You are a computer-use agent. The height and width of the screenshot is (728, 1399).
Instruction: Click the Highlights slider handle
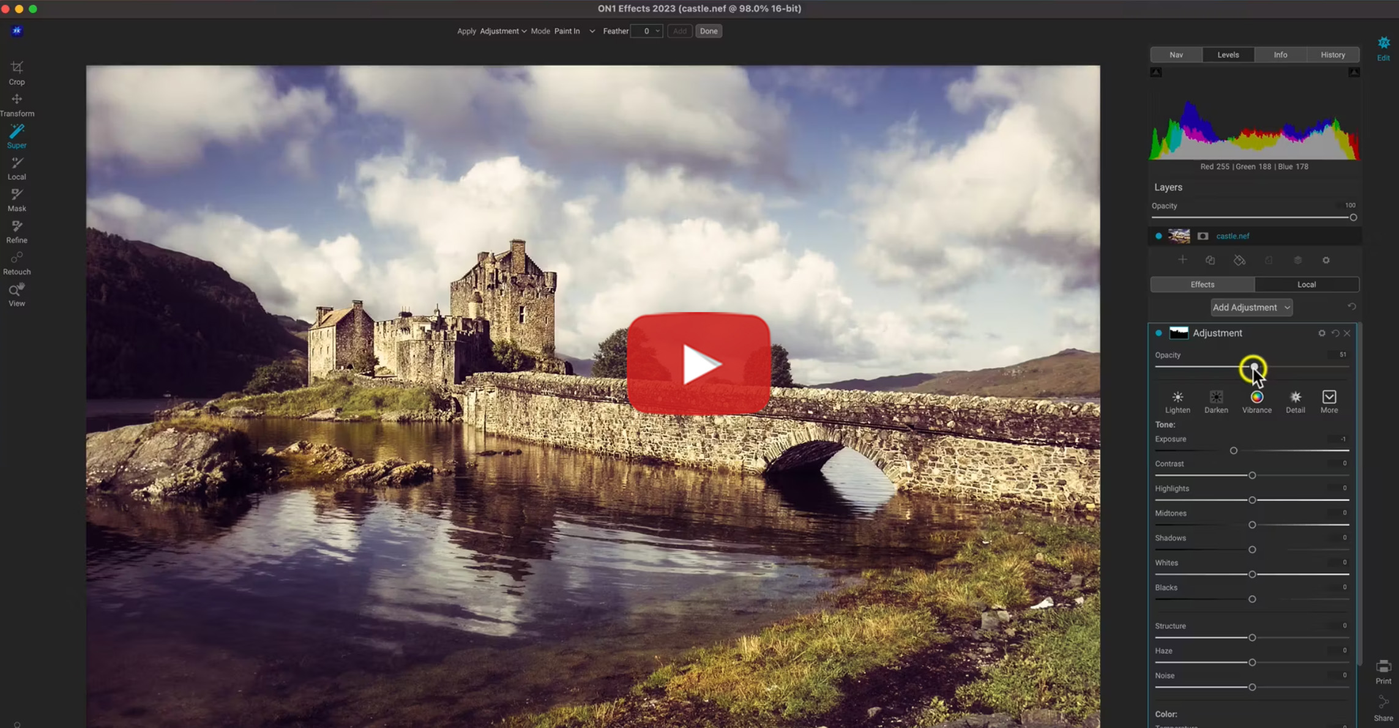pyautogui.click(x=1252, y=500)
